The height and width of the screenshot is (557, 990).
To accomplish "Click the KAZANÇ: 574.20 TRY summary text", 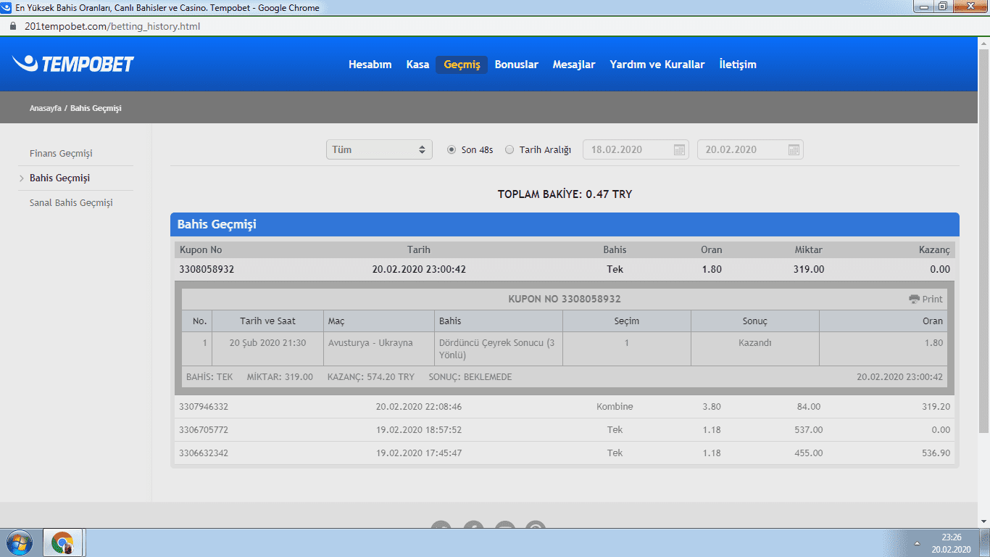I will 371,377.
